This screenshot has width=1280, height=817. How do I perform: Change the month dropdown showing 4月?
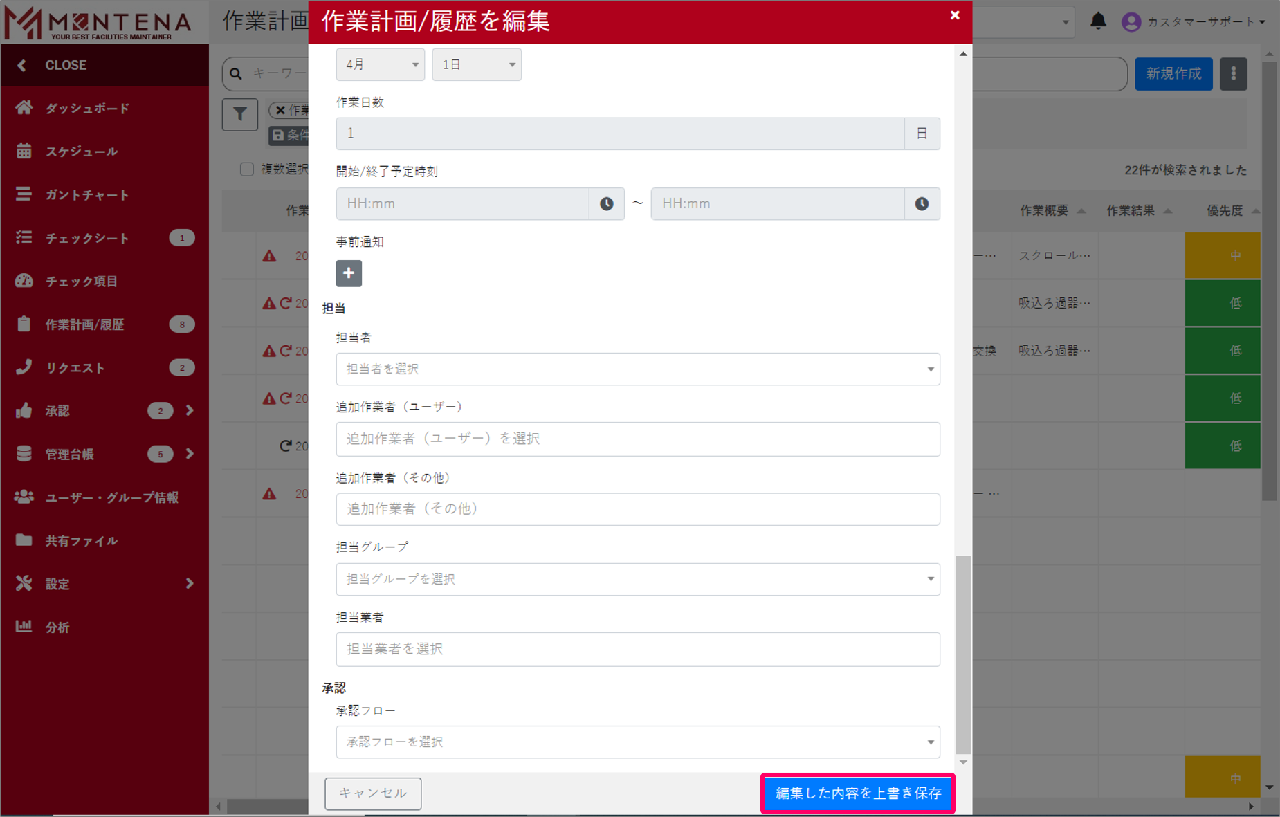point(380,64)
